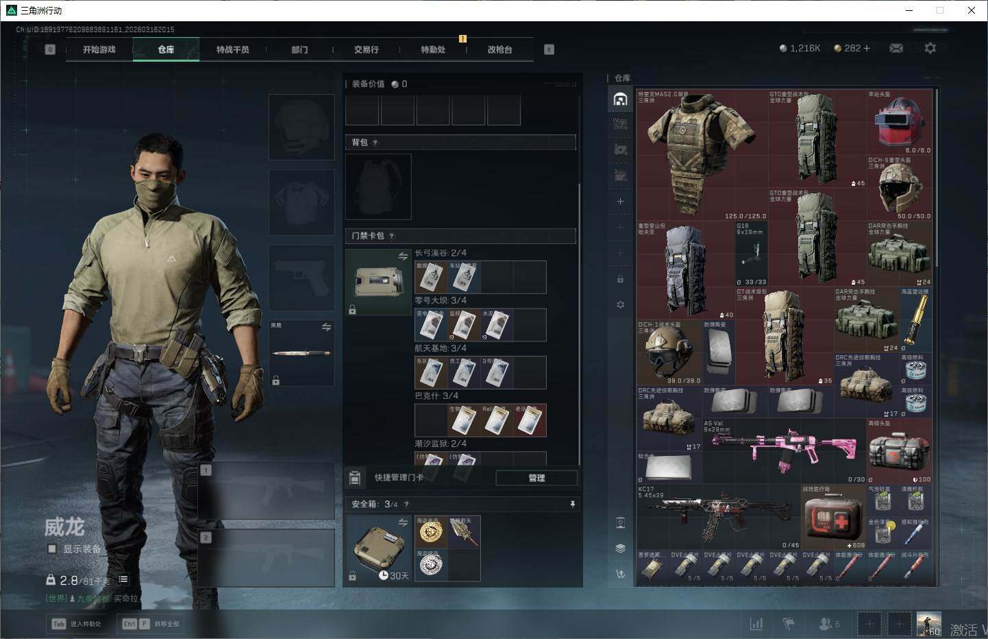Viewport: 988px width, 639px height.
Task: Select the KC17 5.45x39 rifle
Action: (x=719, y=517)
